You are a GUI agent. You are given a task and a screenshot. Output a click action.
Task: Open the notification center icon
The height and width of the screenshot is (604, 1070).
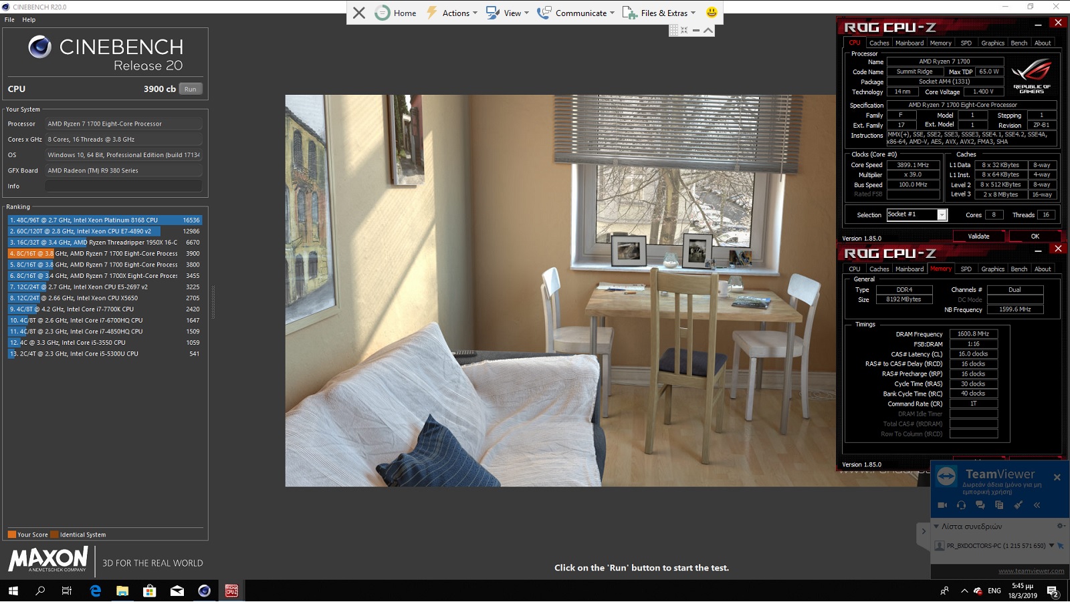point(1052,591)
